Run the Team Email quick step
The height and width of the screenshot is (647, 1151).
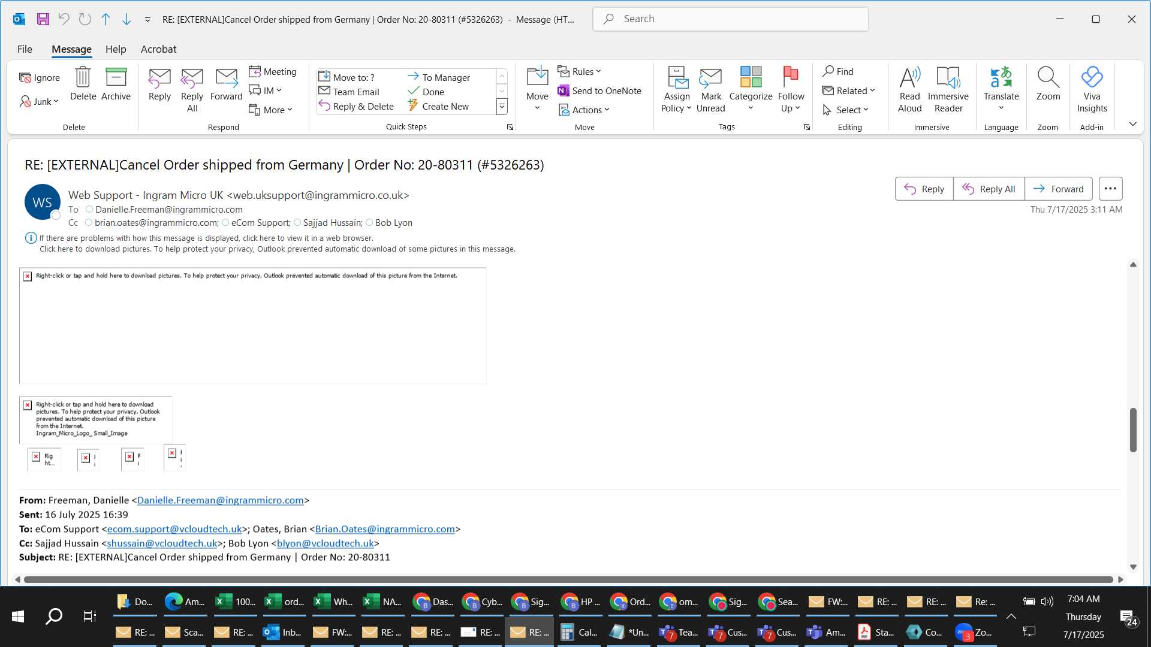click(x=349, y=92)
